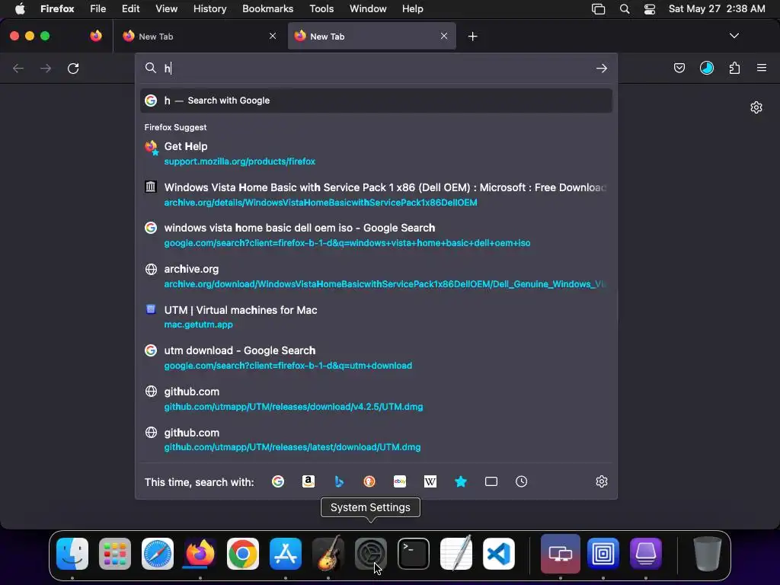
Task: Search this time with DuckDuckGo
Action: 369,481
